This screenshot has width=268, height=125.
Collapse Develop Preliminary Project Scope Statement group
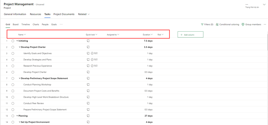click(20, 78)
